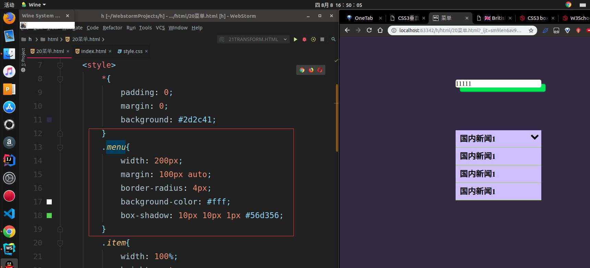Expand the 国内新闻1 menu chevron
The image size is (590, 268).
click(534, 137)
